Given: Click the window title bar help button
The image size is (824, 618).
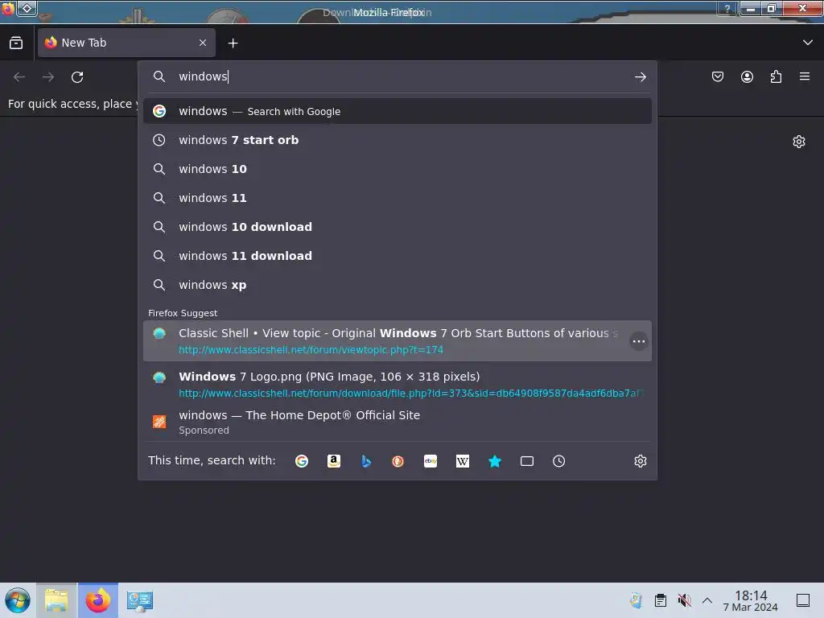Looking at the screenshot, I should pos(727,8).
